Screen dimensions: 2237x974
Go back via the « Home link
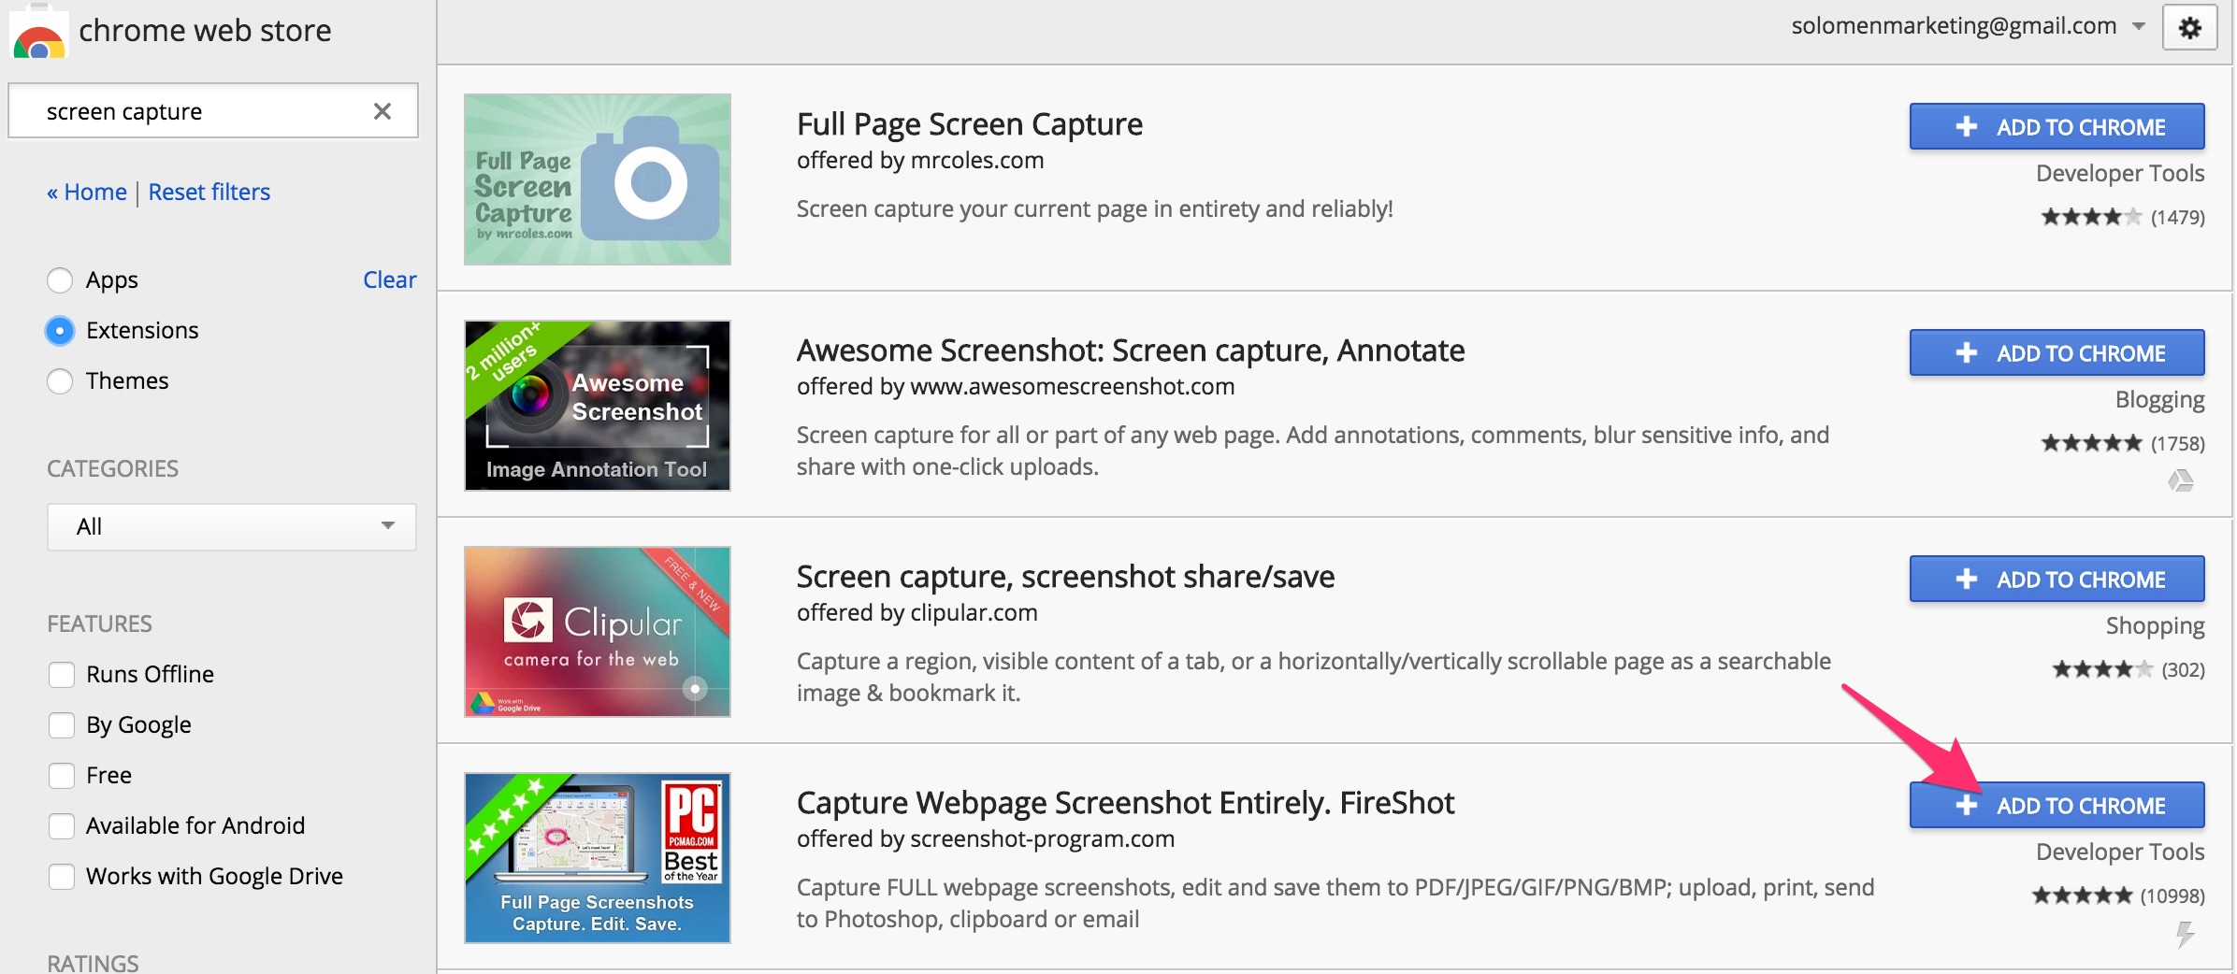click(87, 193)
